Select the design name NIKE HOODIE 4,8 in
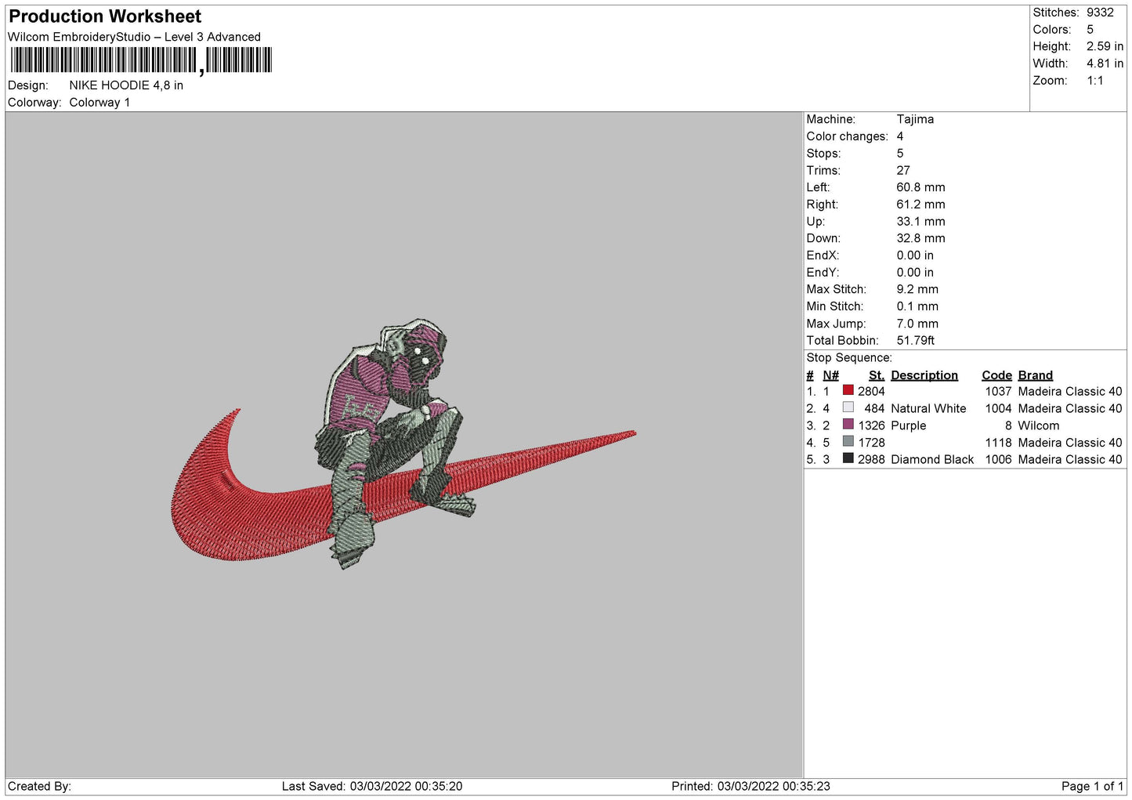The width and height of the screenshot is (1132, 800). point(126,85)
